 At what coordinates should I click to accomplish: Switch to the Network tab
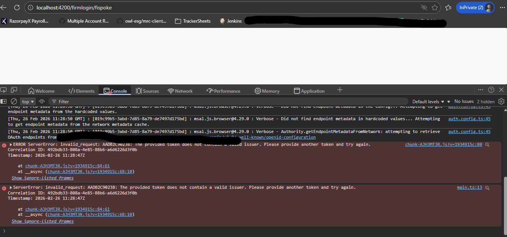coord(180,91)
